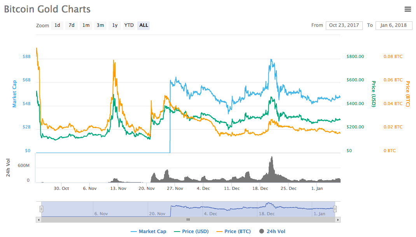Screen dimensions: 416x237
Task: Set zoom to 1d
Action: tap(57, 26)
